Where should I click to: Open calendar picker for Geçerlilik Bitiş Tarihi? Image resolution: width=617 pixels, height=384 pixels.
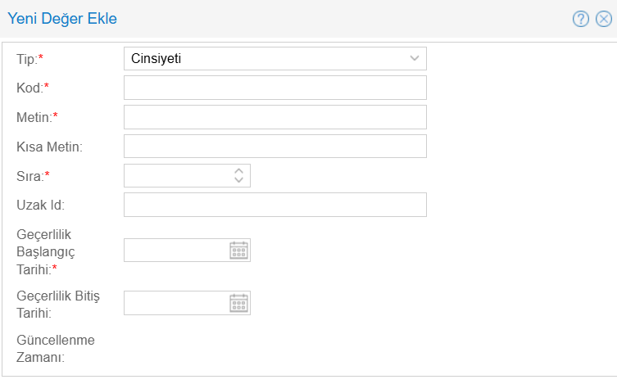[238, 303]
